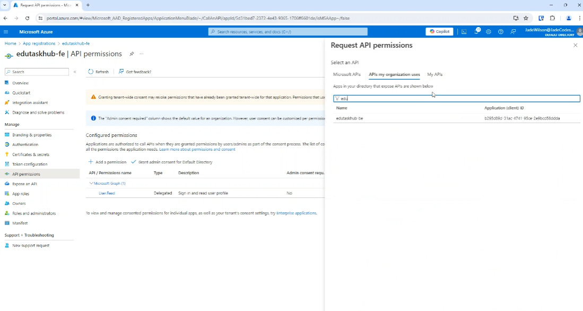The width and height of the screenshot is (583, 311).
Task: Click the browser address bar
Action: [x=275, y=18]
